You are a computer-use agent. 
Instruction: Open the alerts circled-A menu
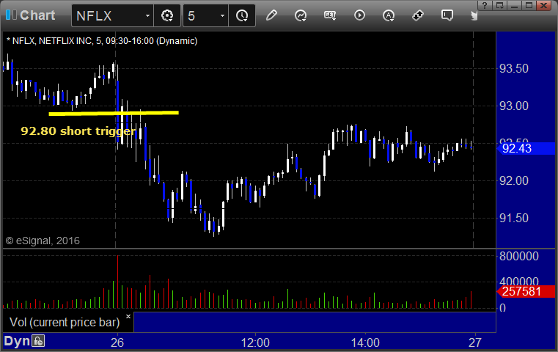coord(388,15)
